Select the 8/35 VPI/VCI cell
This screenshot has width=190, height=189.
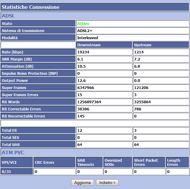tap(7, 171)
